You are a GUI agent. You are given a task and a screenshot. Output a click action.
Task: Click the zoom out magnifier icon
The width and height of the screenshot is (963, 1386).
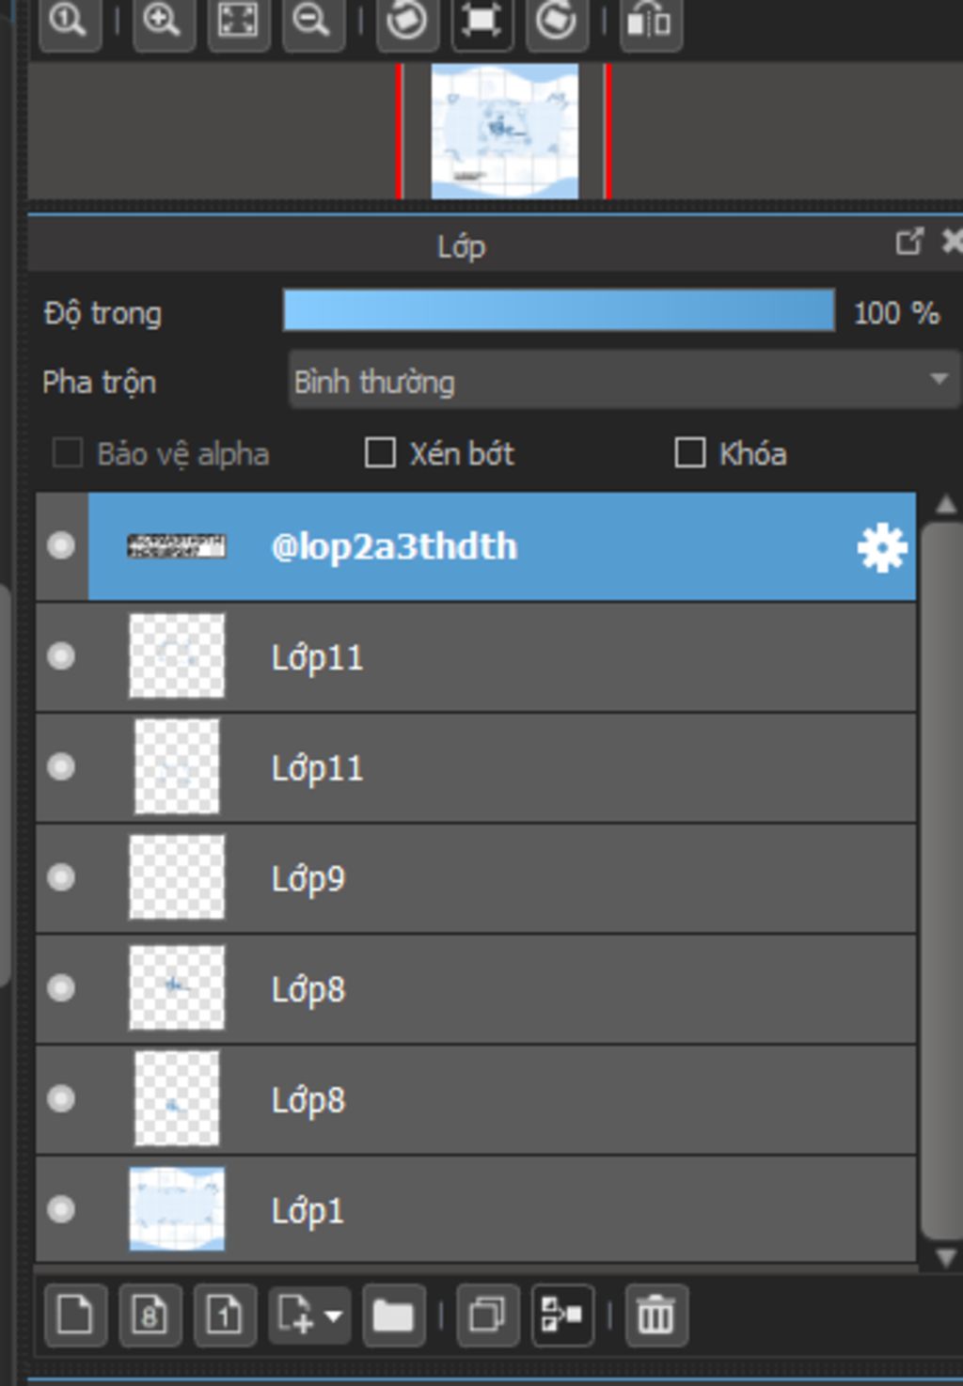(311, 20)
